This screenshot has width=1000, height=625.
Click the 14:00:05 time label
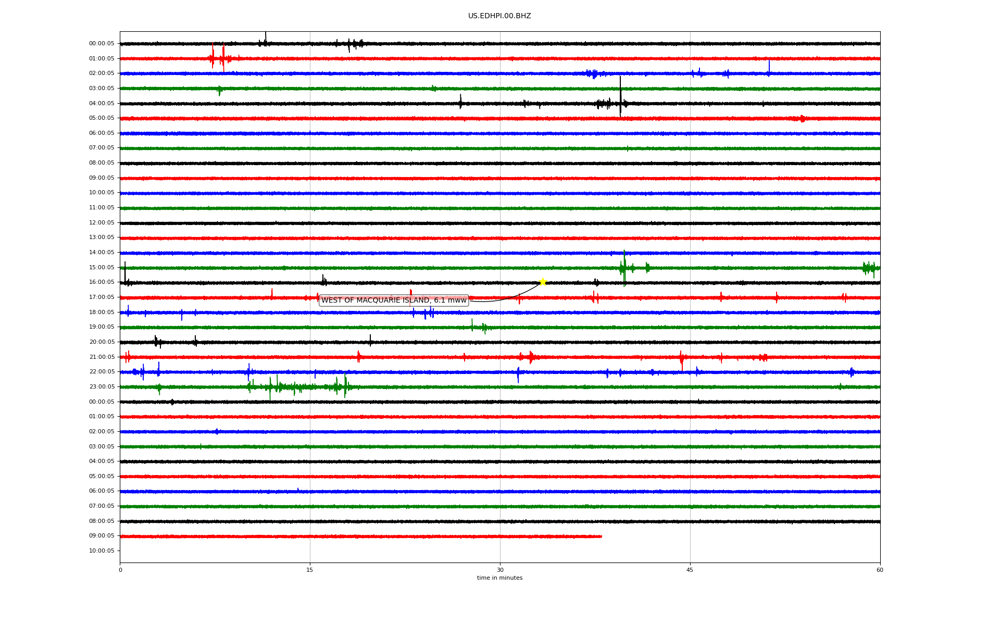[102, 253]
